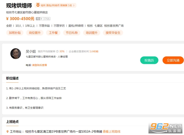The height and width of the screenshot is (135, 184).
Task: Click the 均 ¥3766 average salary badge
Action: click(43, 19)
